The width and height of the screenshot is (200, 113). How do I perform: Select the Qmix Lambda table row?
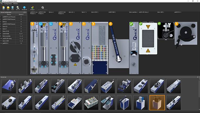pyautogui.click(x=13, y=36)
